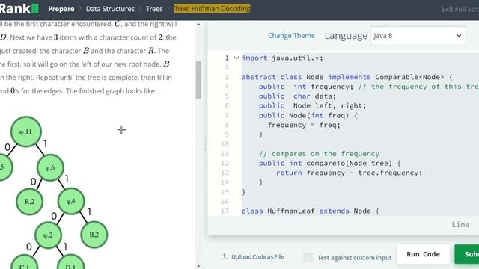Click the 'Language' label

click(346, 36)
